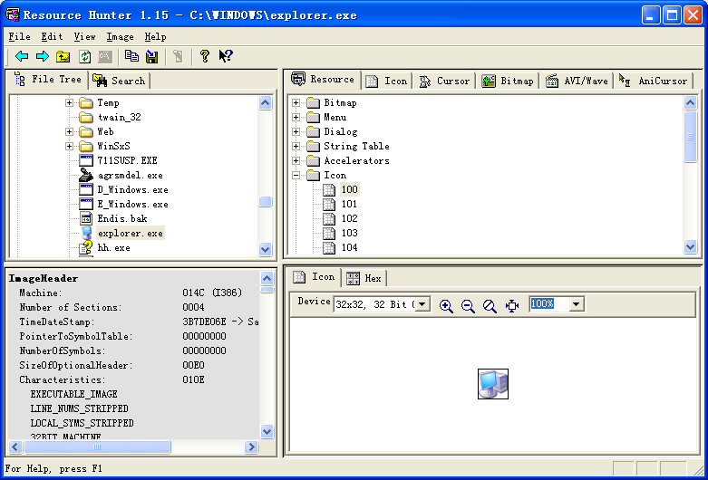Collapse the Icon resource node
This screenshot has width=708, height=480.
pyautogui.click(x=296, y=175)
